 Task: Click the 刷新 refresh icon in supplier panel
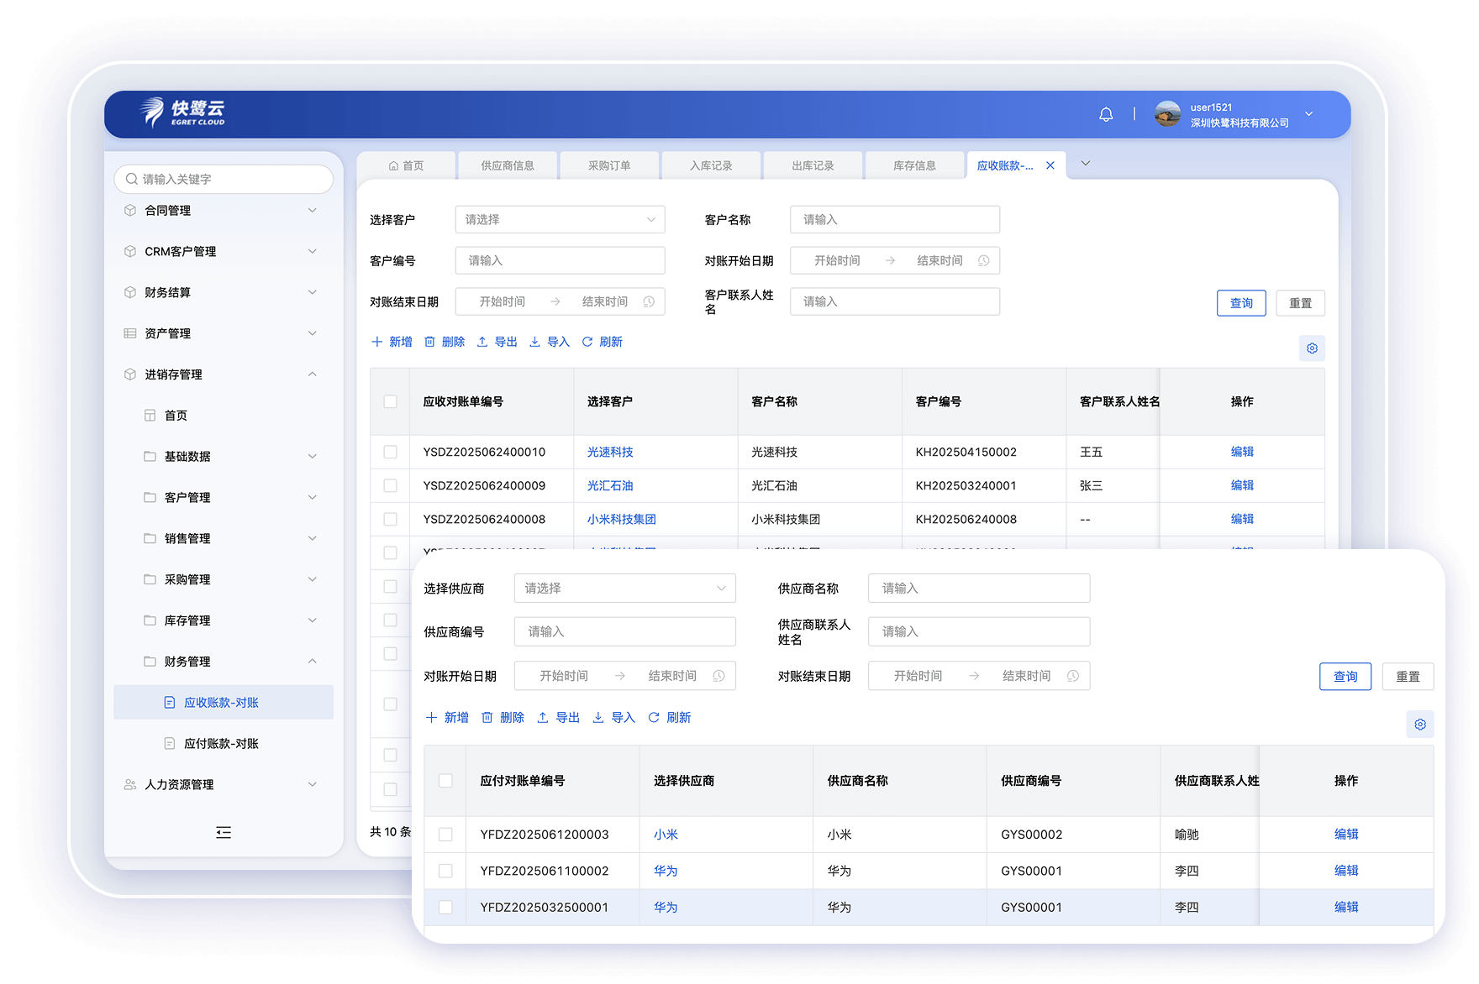(654, 718)
